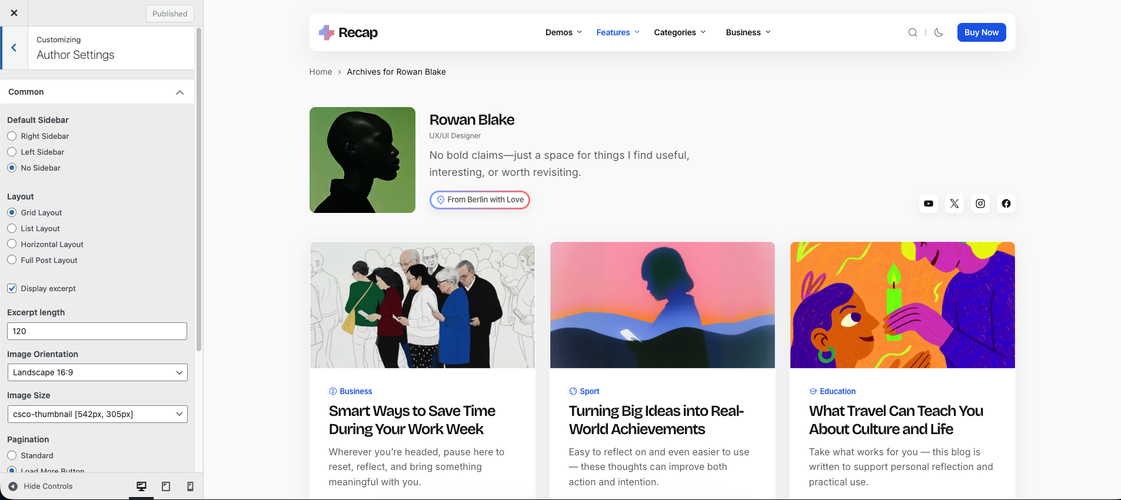Switch to tablet preview device icon
Screen dimensions: 1121x500
(166, 486)
